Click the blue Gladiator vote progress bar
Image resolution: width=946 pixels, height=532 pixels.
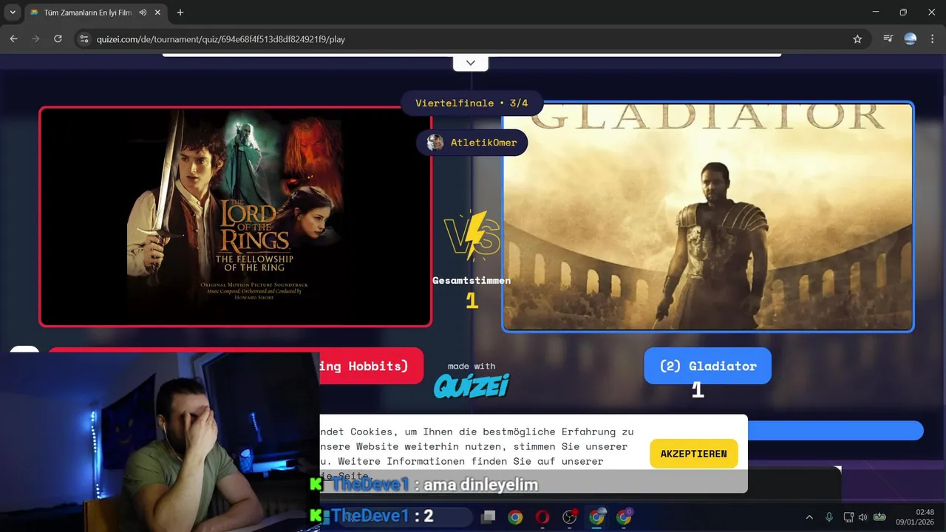[x=835, y=431]
